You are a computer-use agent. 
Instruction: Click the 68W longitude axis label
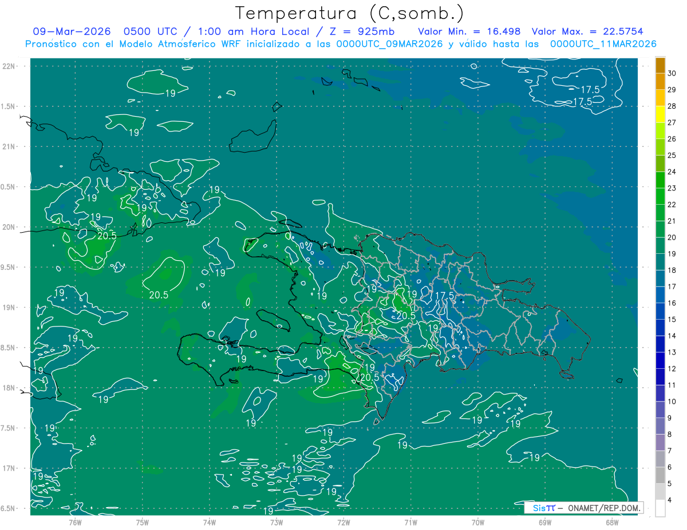[x=612, y=523]
